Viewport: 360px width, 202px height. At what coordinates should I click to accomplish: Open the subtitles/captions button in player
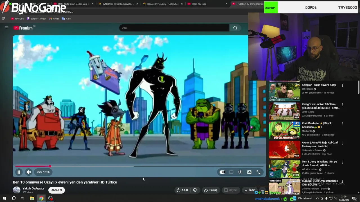tap(231, 172)
